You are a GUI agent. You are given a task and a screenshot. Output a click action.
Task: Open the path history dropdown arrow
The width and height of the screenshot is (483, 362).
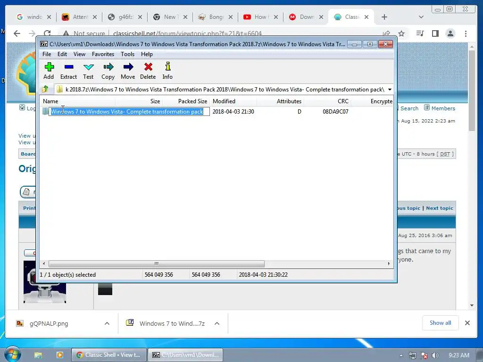point(389,90)
